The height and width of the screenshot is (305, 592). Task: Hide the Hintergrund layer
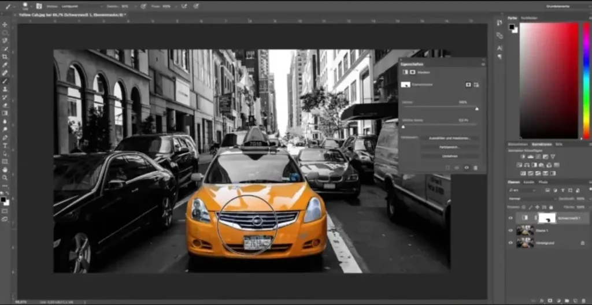click(510, 243)
